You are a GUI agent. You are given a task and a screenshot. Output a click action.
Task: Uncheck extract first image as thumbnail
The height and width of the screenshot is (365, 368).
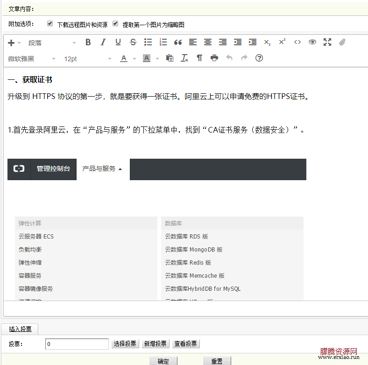[x=115, y=23]
